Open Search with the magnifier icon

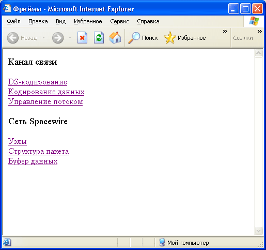[134, 38]
